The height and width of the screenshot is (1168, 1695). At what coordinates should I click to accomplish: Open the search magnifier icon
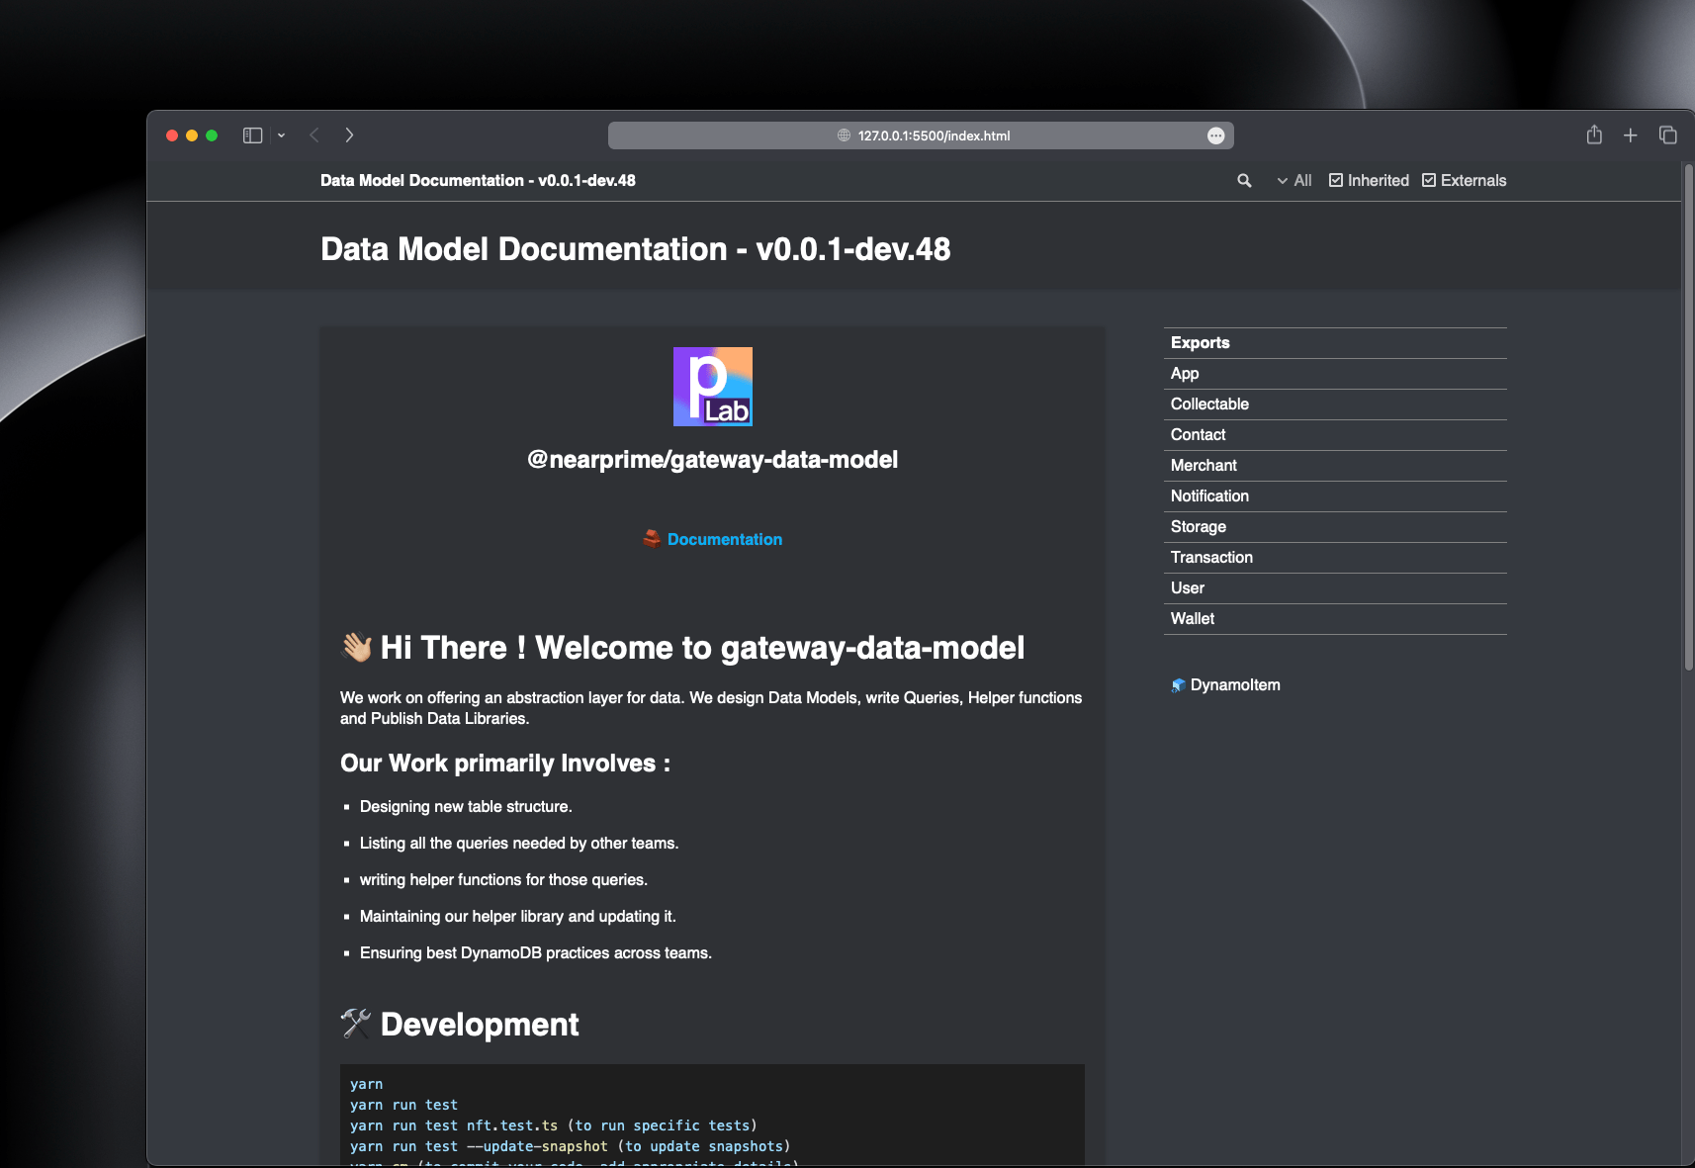1244,181
